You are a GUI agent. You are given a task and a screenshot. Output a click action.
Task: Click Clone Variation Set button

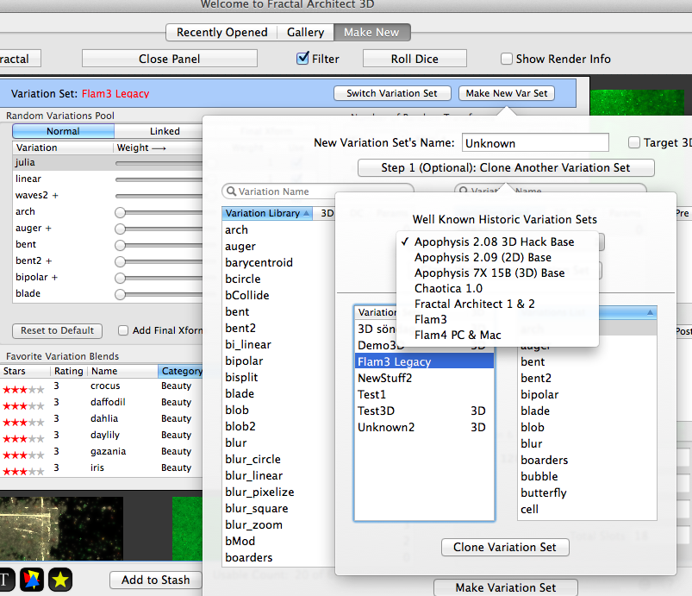[x=505, y=548]
